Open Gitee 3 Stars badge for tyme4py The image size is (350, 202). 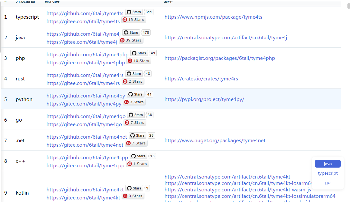(x=134, y=102)
